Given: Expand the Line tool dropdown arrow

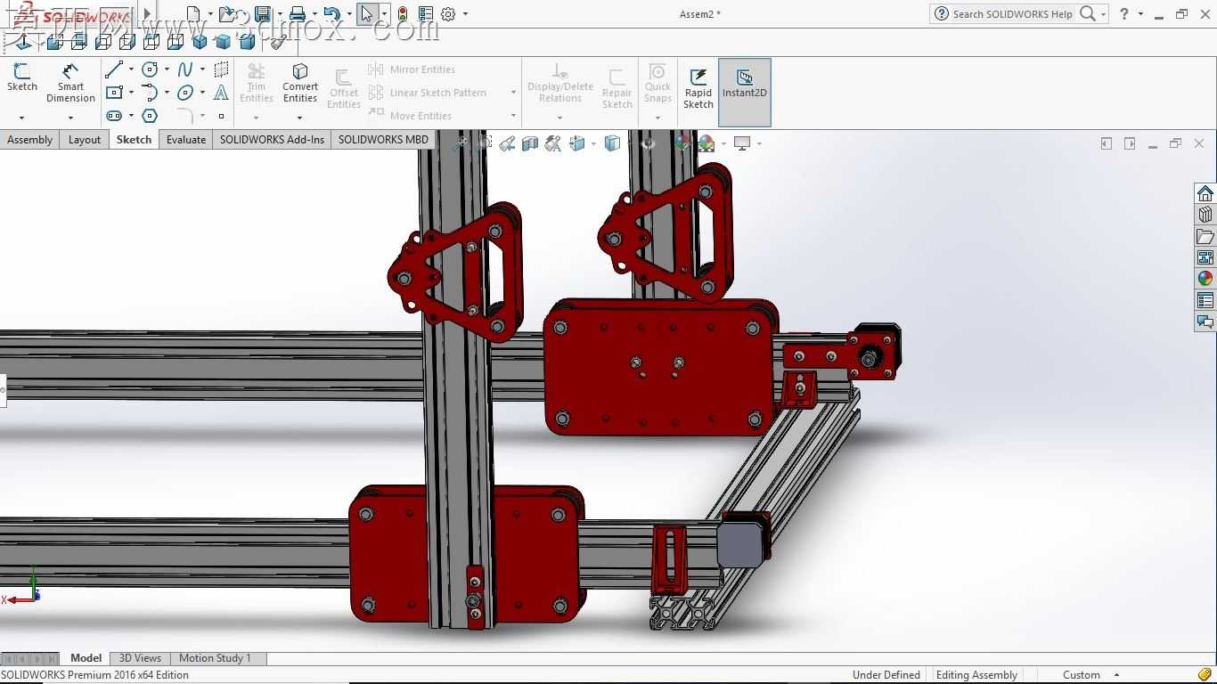Looking at the screenshot, I should (131, 69).
